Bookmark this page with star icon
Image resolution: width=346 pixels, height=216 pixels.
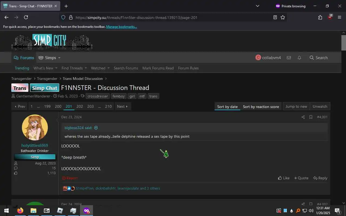tap(283, 17)
